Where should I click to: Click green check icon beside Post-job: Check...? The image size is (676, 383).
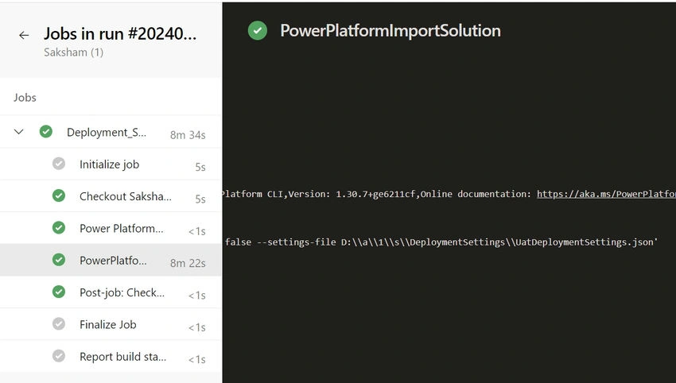point(59,292)
